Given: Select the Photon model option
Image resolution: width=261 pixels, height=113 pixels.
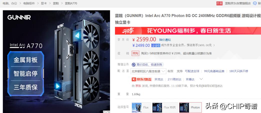Looking at the screenshot, I should (x=190, y=107).
